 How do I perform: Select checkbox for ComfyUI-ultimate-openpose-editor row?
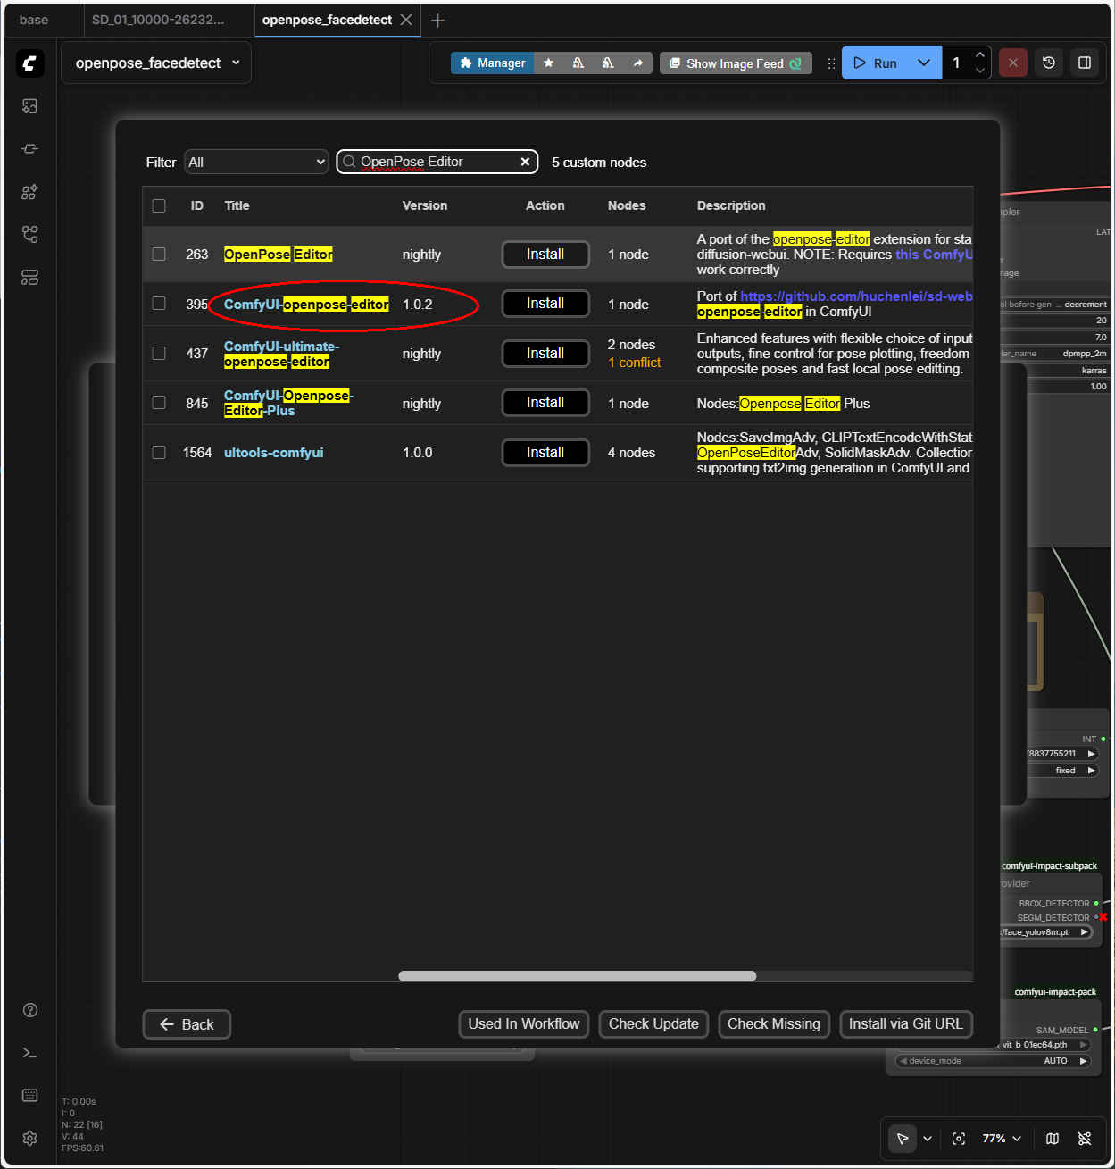(x=159, y=354)
